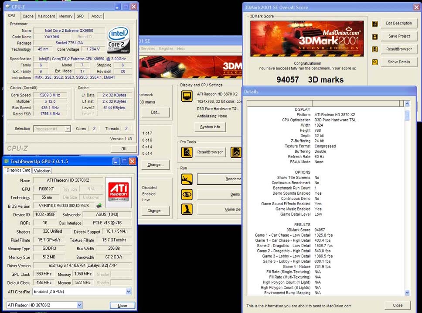Click the Edit Description icon
422x313 pixels.
tap(374, 24)
